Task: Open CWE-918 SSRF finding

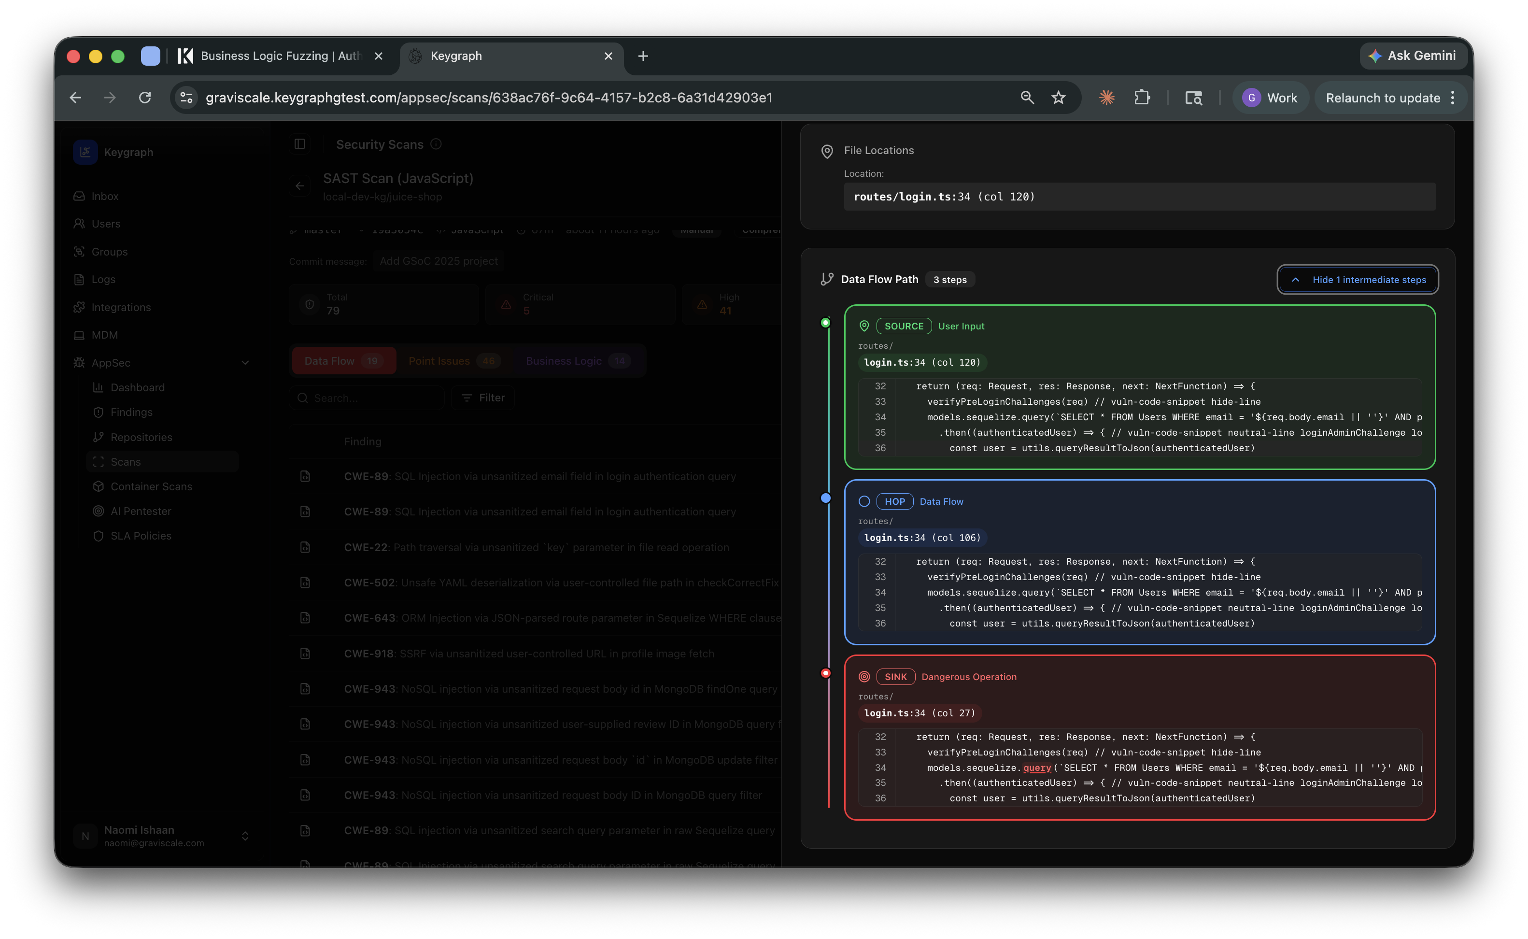Action: pyautogui.click(x=529, y=654)
